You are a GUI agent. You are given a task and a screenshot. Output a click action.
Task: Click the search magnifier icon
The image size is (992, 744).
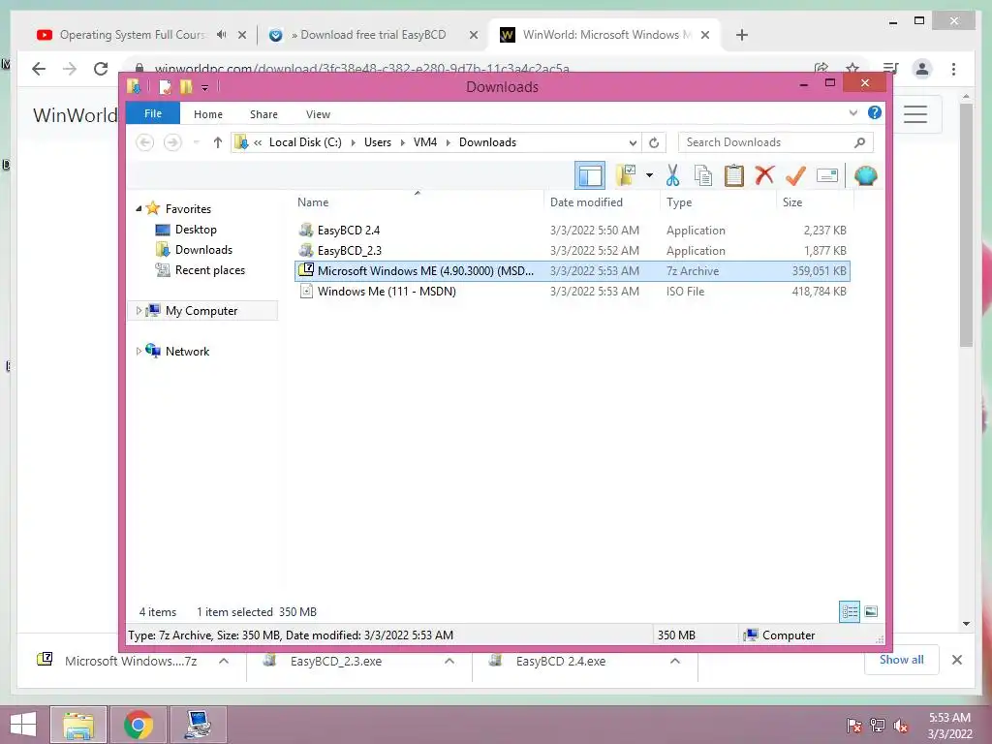(860, 142)
